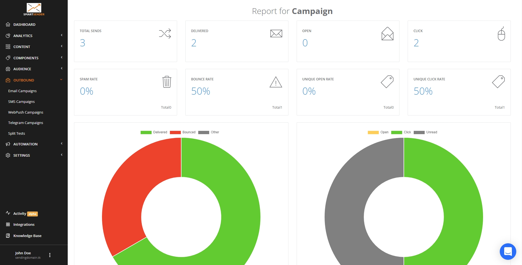Click the Analytics pie chart icon

tap(8, 36)
